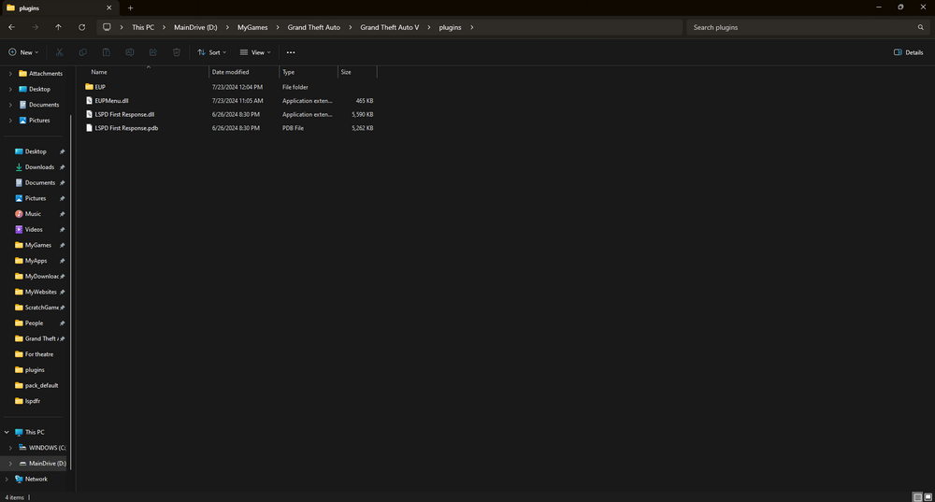Click This PC in the breadcrumb
This screenshot has height=502, width=935.
tap(143, 27)
